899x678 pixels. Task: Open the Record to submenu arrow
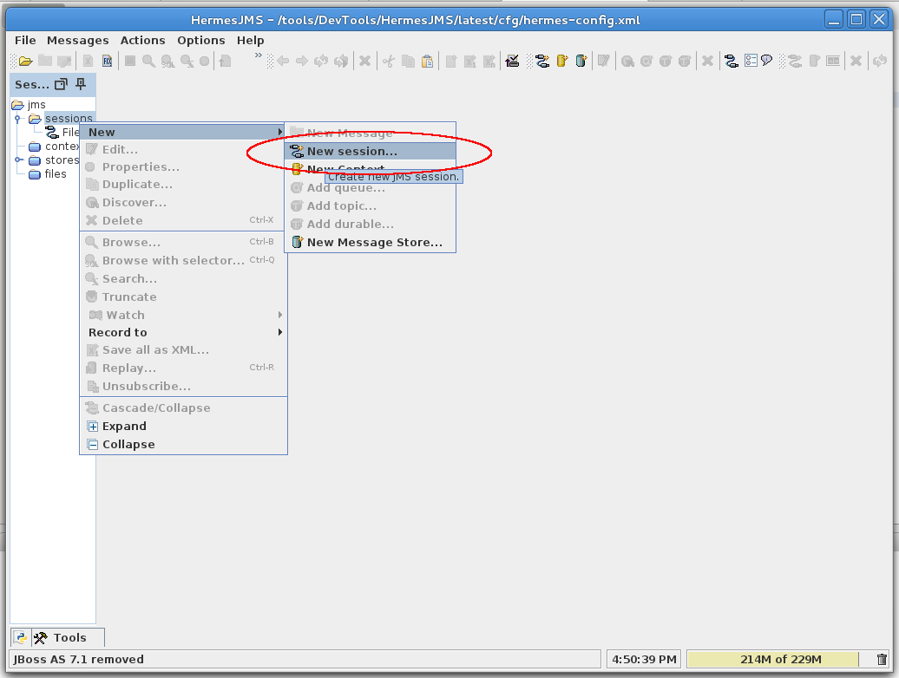point(279,332)
